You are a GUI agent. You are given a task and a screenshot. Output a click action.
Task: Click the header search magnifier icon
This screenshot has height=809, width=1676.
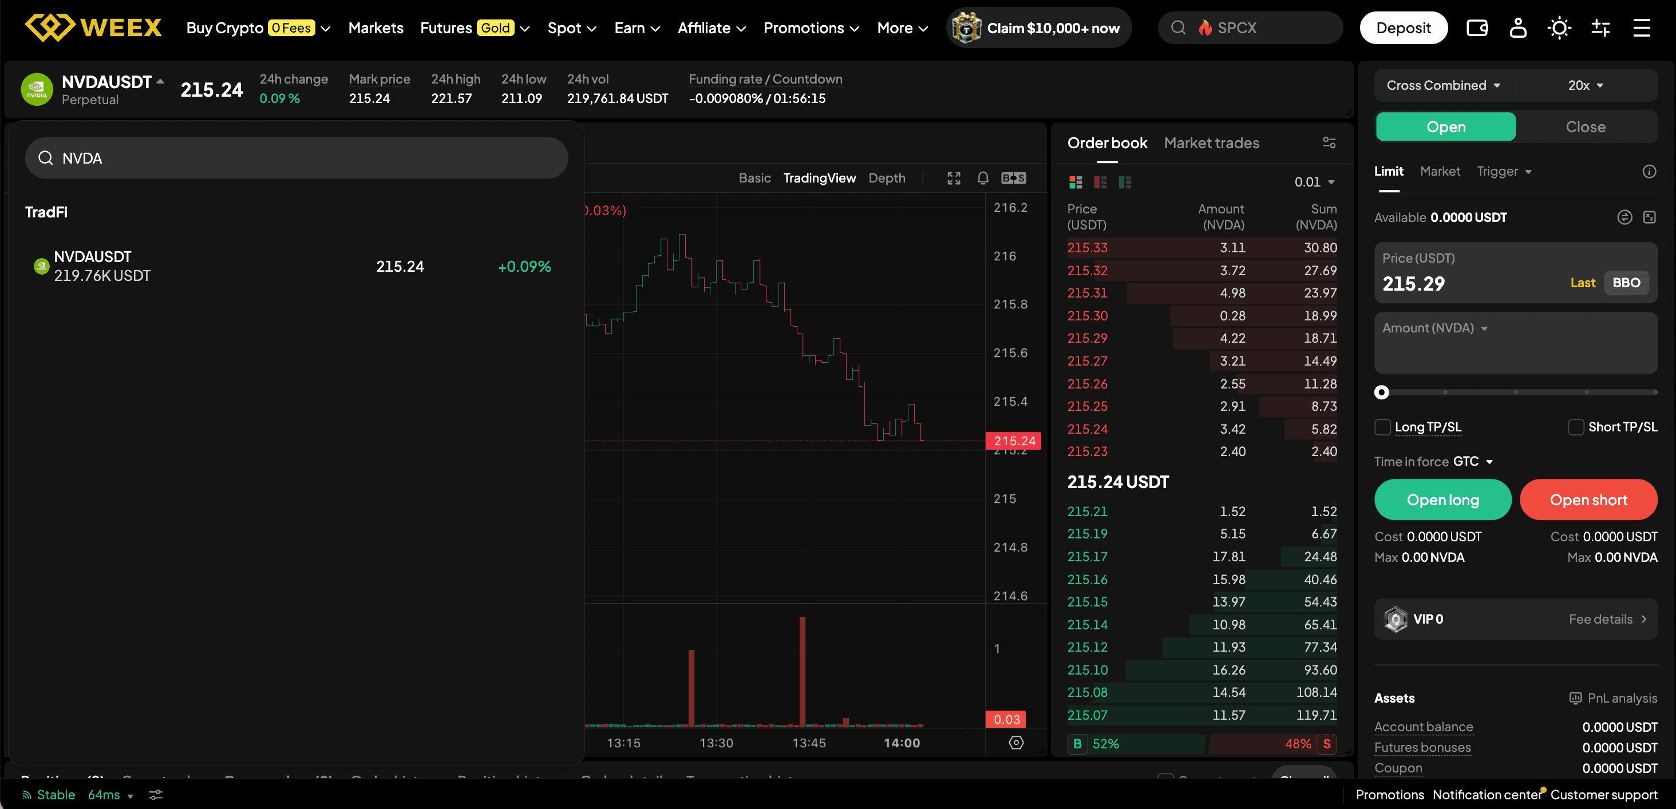coord(1178,28)
